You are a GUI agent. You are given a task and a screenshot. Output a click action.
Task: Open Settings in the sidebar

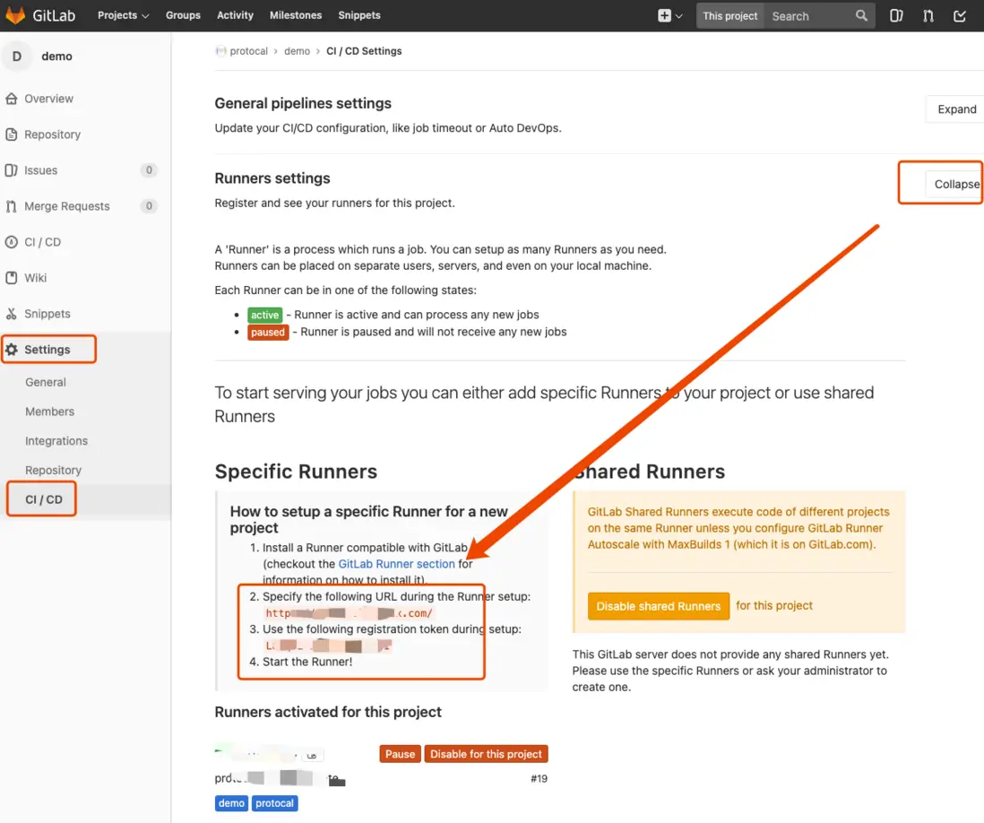coord(47,349)
